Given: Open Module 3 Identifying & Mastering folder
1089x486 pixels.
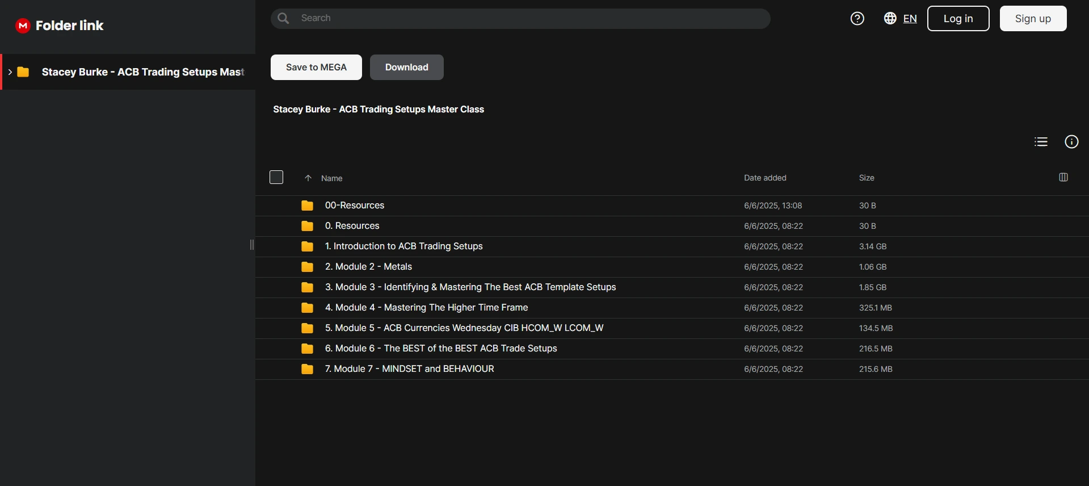Looking at the screenshot, I should pos(470,287).
